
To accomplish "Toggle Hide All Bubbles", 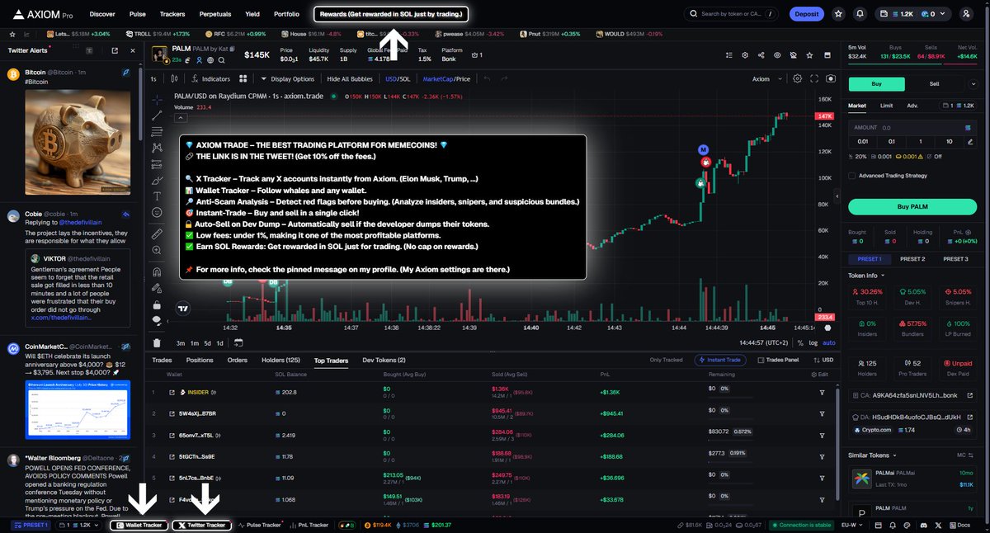I will tap(350, 79).
